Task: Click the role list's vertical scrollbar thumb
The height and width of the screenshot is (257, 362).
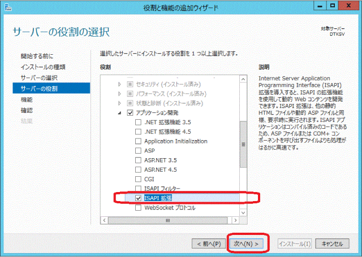Action: pyautogui.click(x=243, y=144)
